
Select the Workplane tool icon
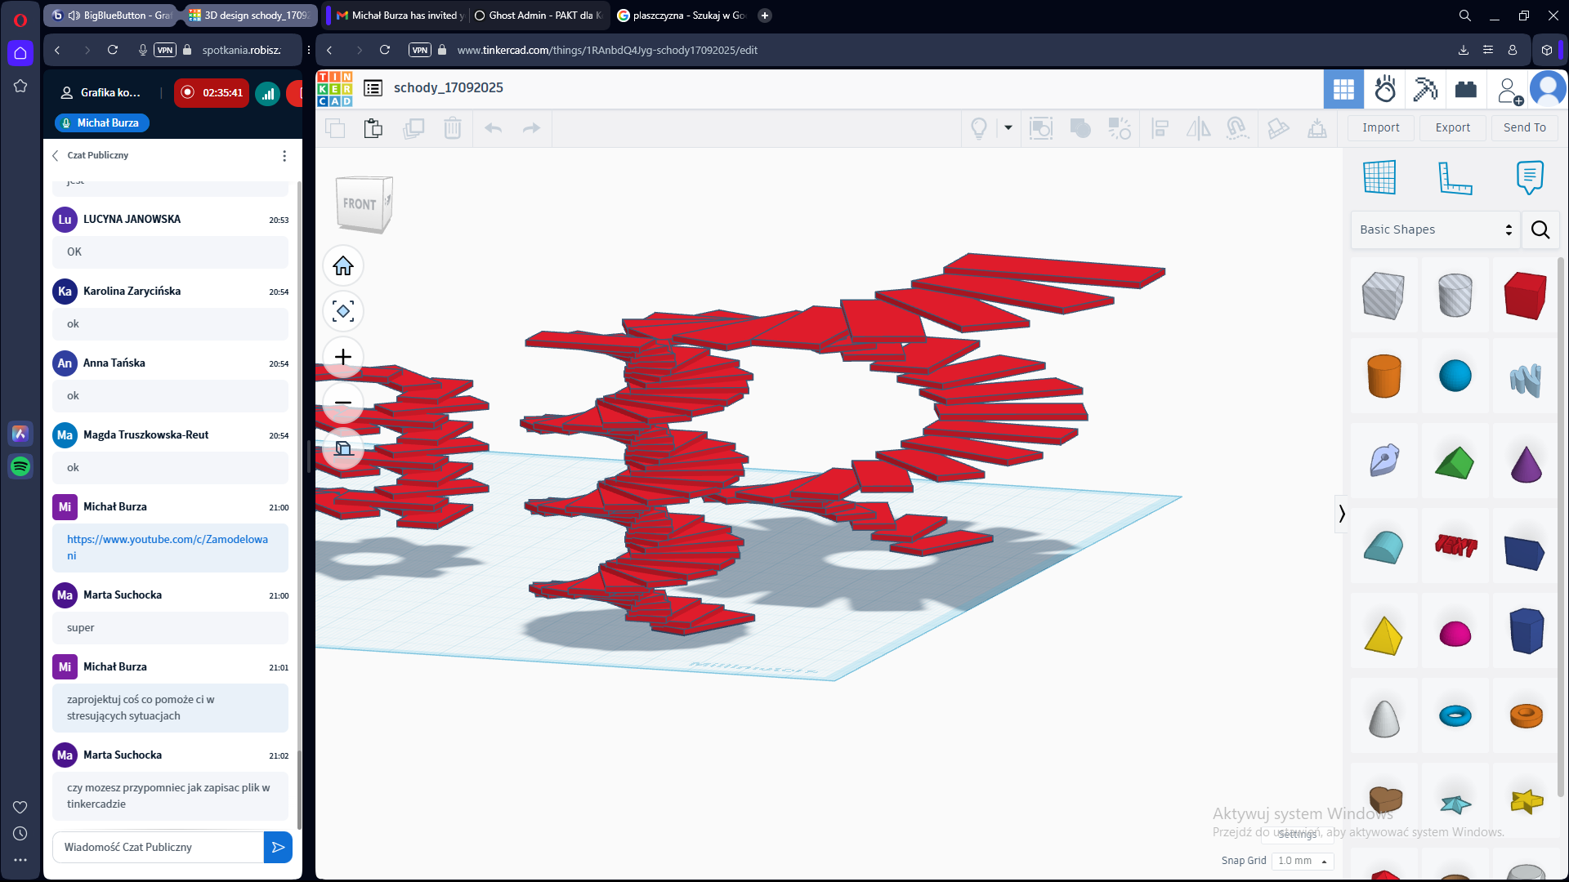point(1379,177)
